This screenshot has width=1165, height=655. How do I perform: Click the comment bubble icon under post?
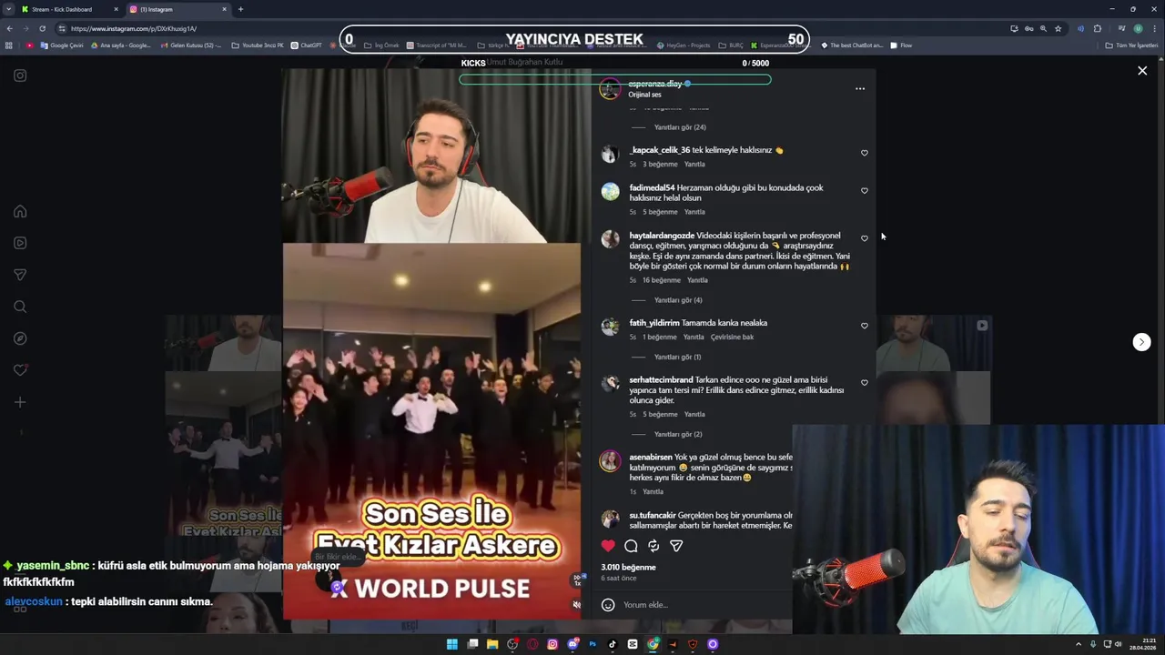pos(631,546)
